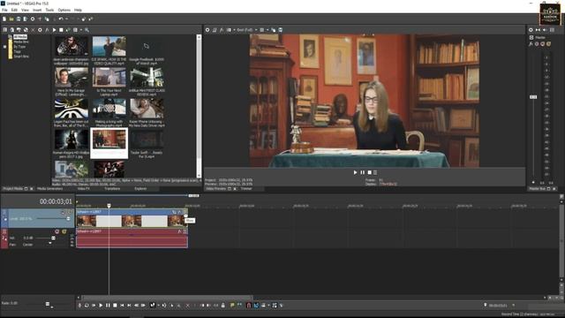Open the Overlays dropdown arrow in preview
Image resolution: width=565 pixels, height=318 pixels.
(x=267, y=30)
